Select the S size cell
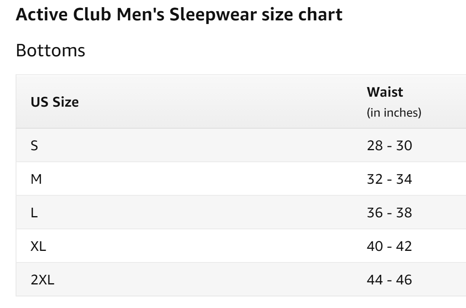Viewport: 466px width, 308px height. click(x=35, y=145)
